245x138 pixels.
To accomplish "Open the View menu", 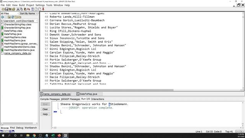I will pos(15,5).
